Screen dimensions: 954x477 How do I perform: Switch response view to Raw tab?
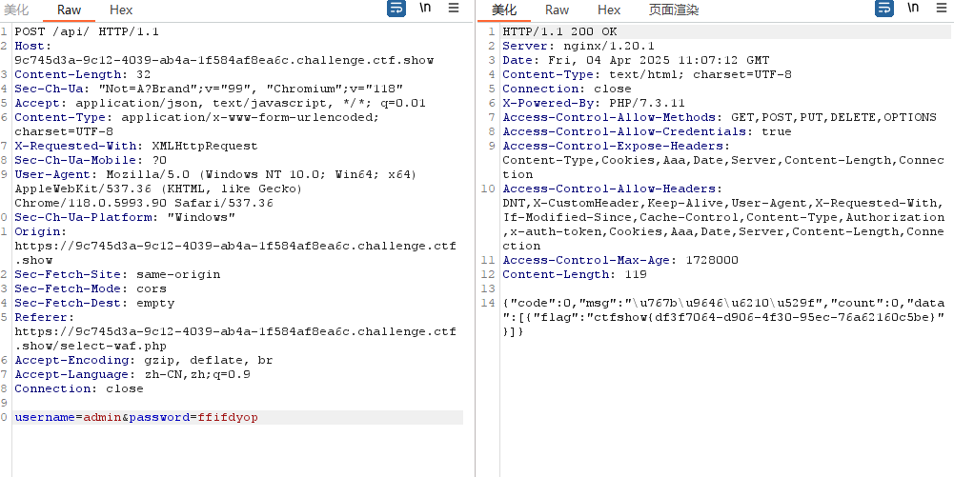coord(558,10)
